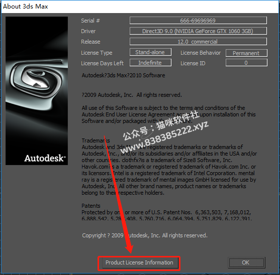Click the End User License Agreement paragraph
Viewport: 280px width, 275px height.
tap(168, 114)
